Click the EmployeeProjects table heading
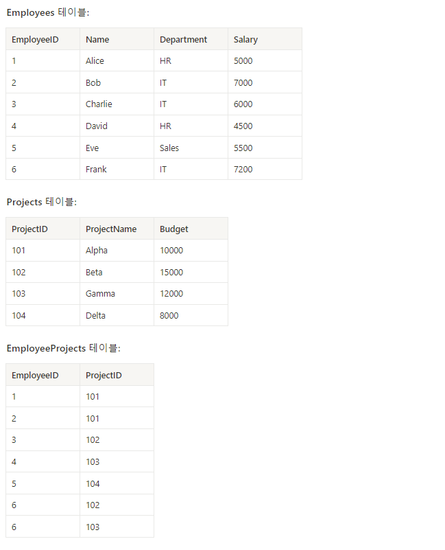 point(63,348)
